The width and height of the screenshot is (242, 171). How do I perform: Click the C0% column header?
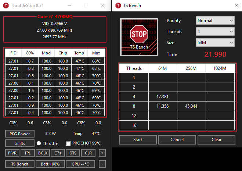pyautogui.click(x=30, y=53)
